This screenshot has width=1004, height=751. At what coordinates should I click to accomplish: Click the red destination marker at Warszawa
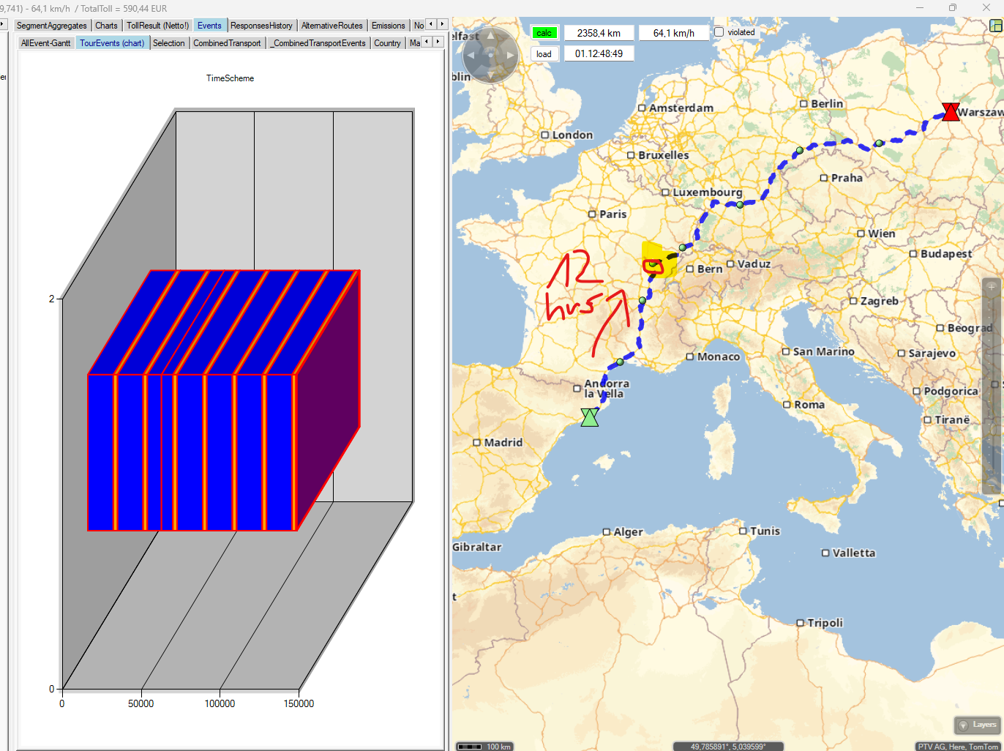[950, 112]
